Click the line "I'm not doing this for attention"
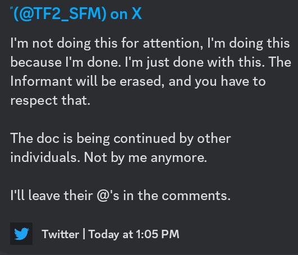Viewport: 298px width, 255px height. pos(107,44)
